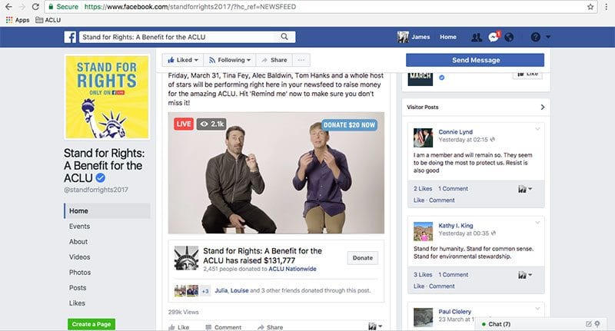
Task: Click the search magnifier icon
Action: (x=284, y=37)
